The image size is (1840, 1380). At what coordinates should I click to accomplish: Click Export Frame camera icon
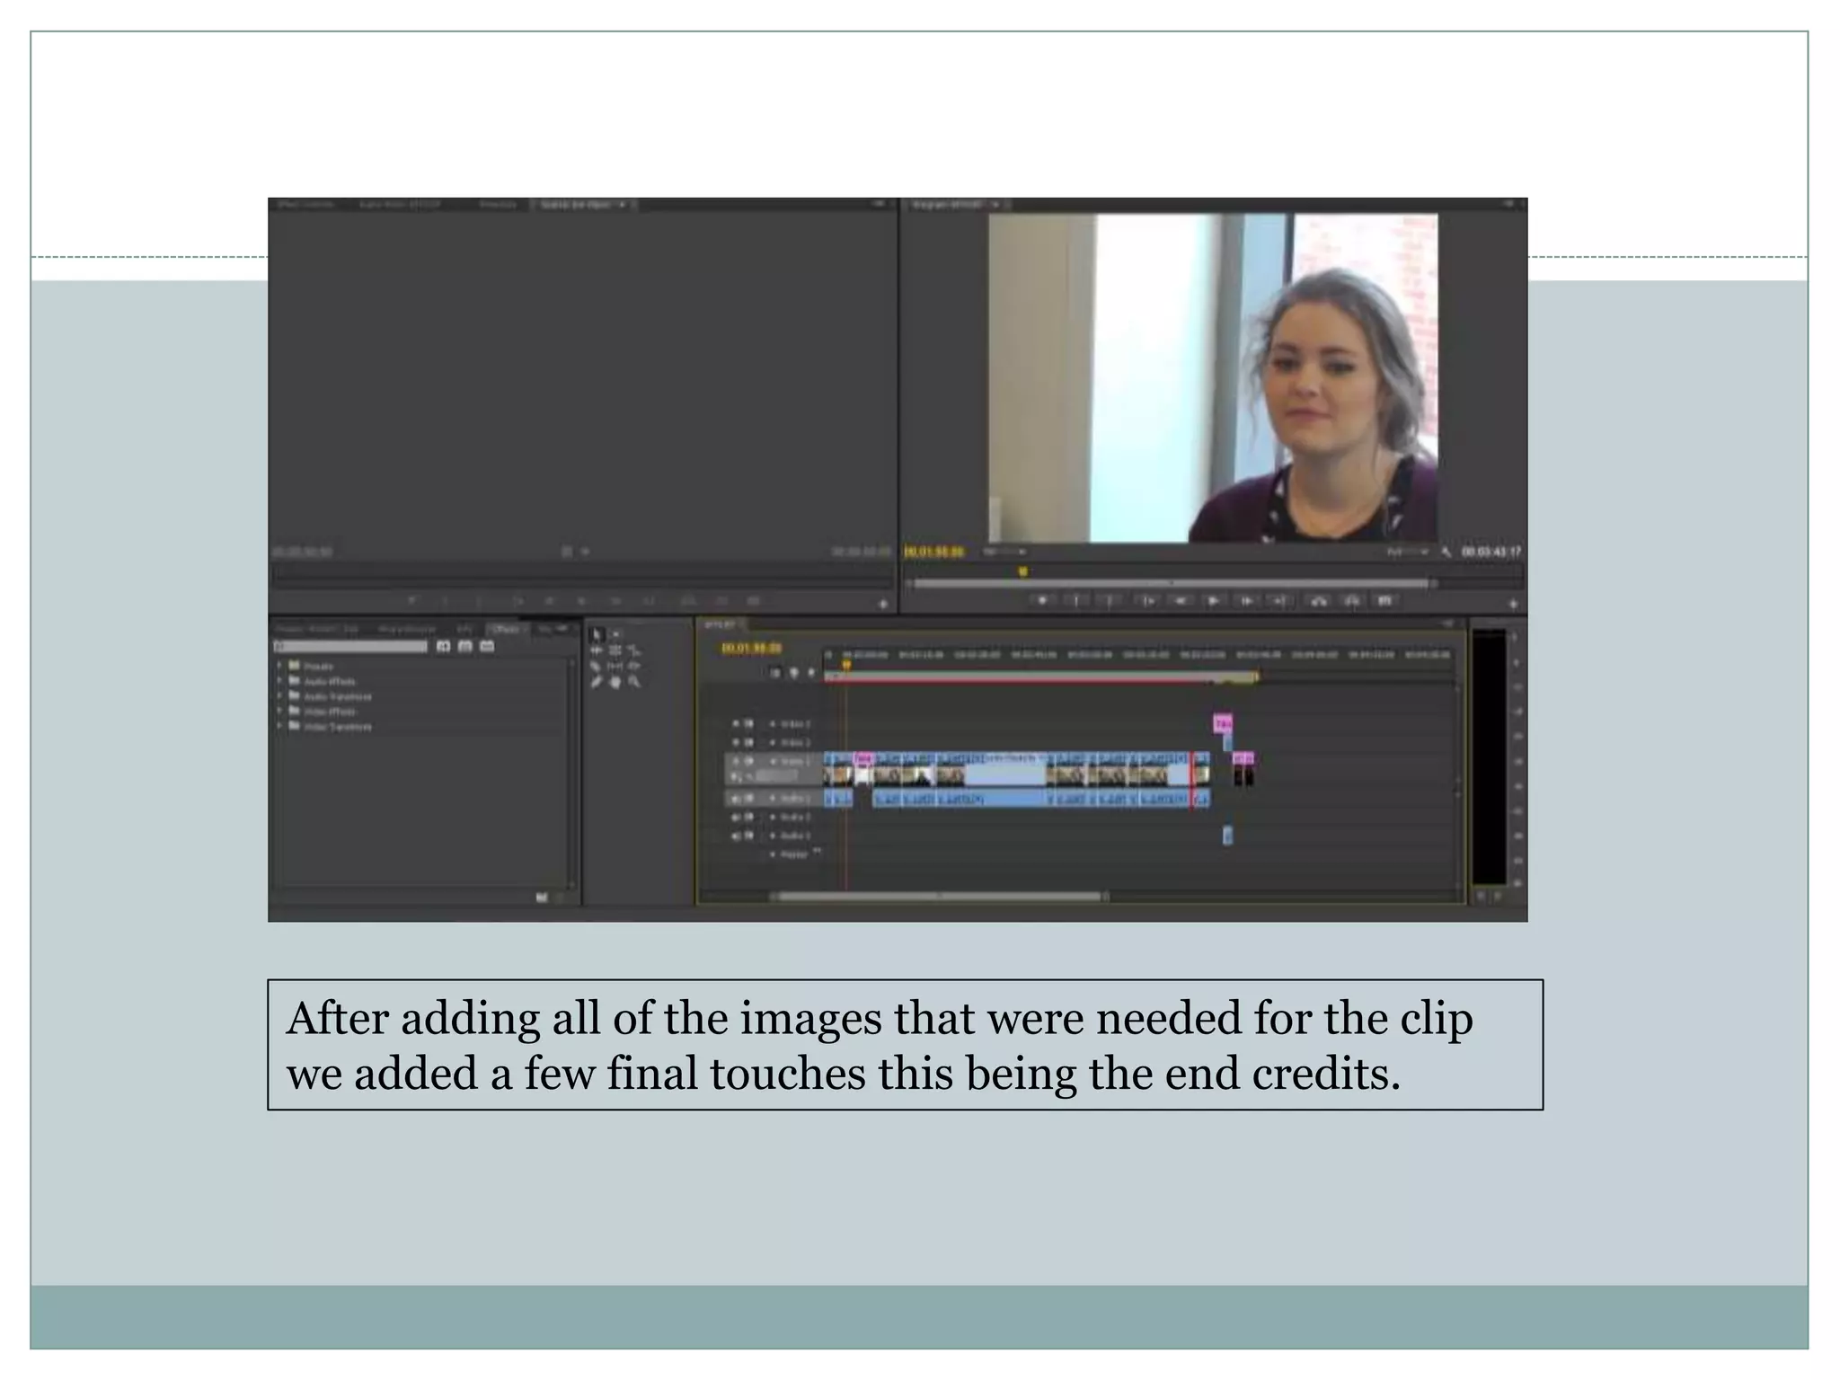(x=1384, y=600)
